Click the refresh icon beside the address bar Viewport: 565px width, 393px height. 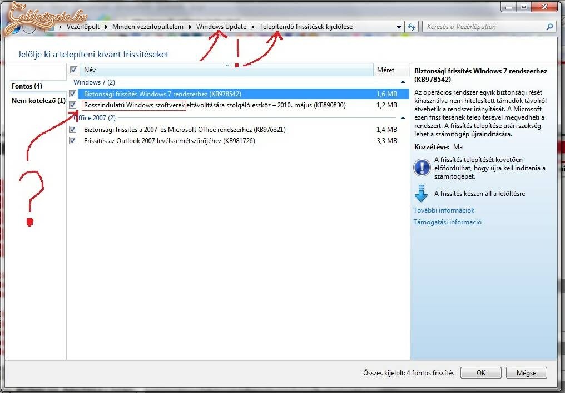(x=412, y=27)
